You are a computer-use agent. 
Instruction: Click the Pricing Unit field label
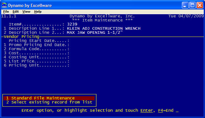click(39, 65)
